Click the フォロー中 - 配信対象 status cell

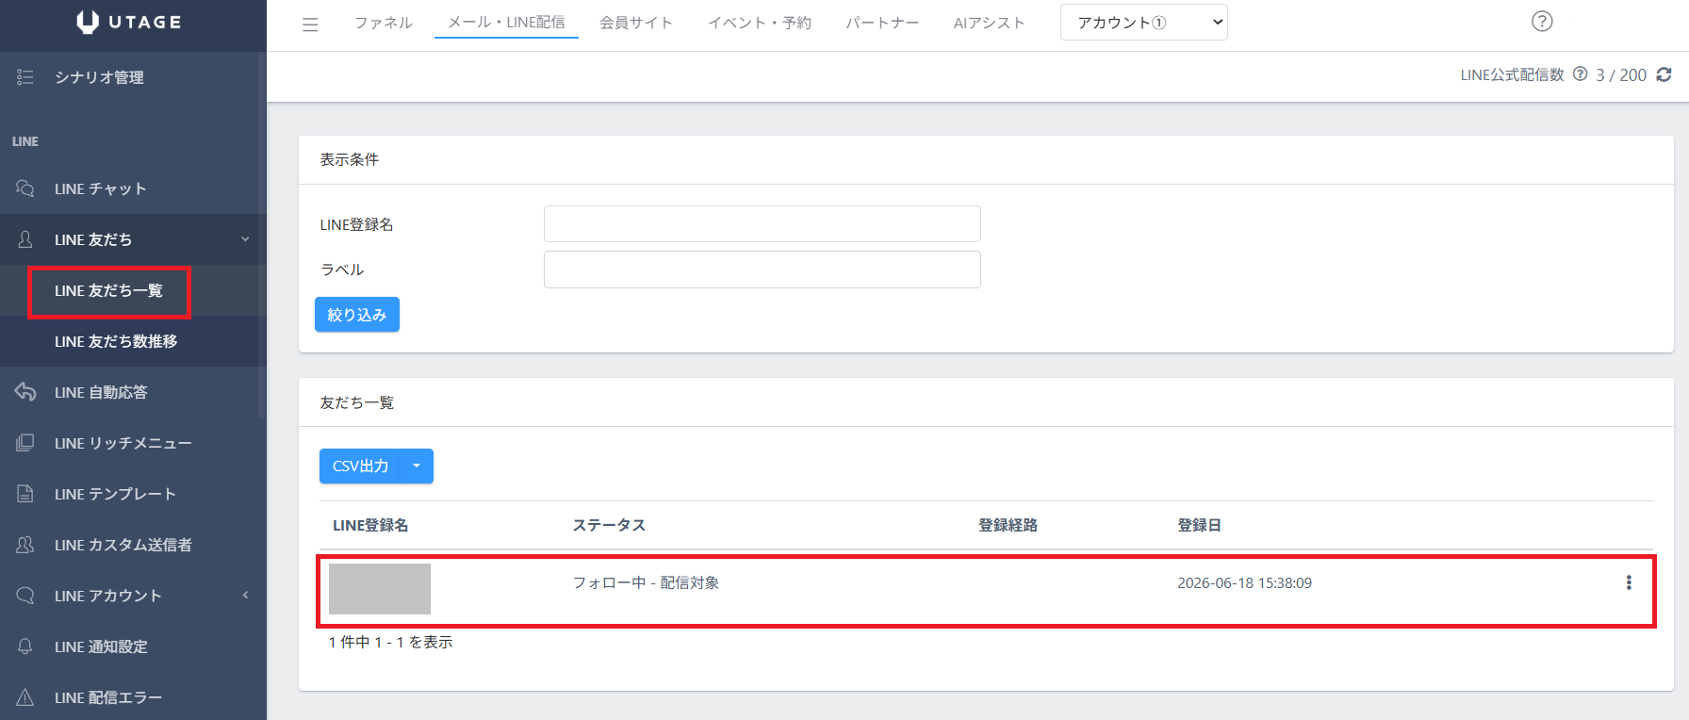click(646, 582)
